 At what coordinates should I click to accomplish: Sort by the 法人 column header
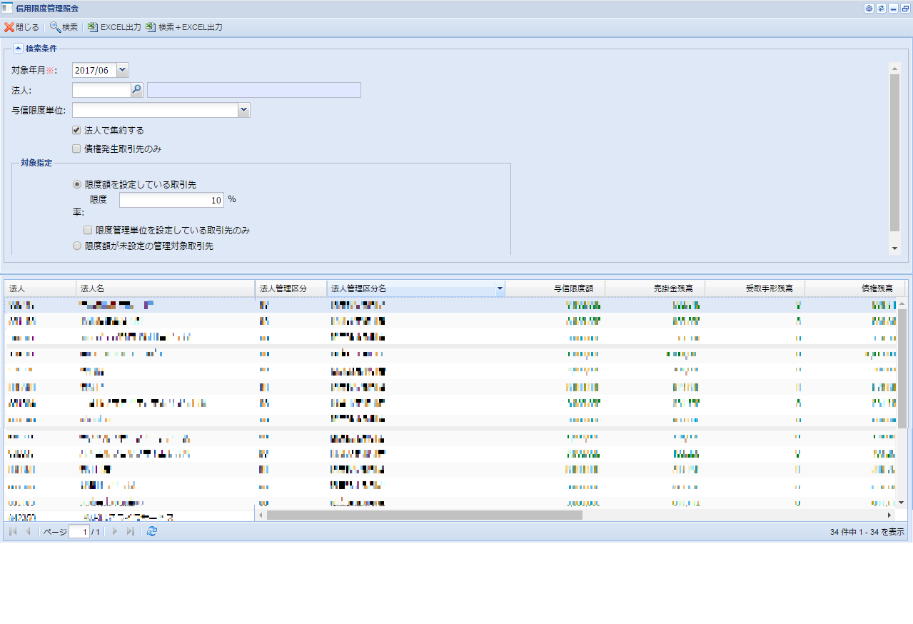coord(40,288)
